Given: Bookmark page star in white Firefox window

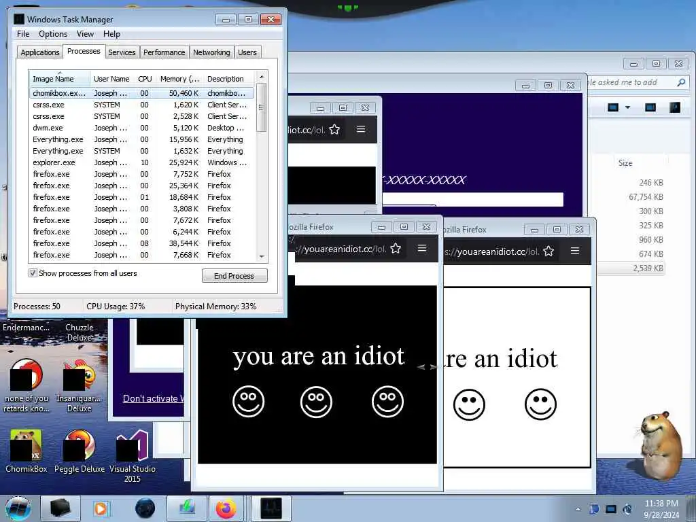Looking at the screenshot, I should pos(549,251).
